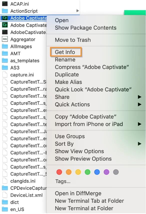Click the AdobeCaptivate black file icon
This screenshot has width=146, height=214.
tap(5, 32)
